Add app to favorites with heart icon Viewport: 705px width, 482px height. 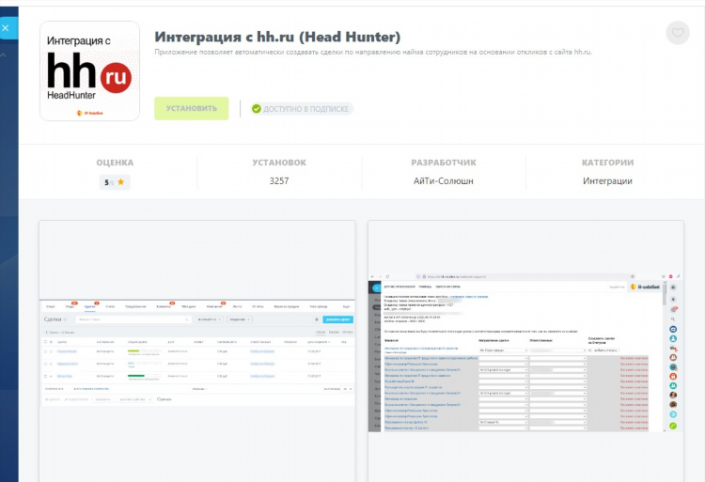(x=678, y=33)
